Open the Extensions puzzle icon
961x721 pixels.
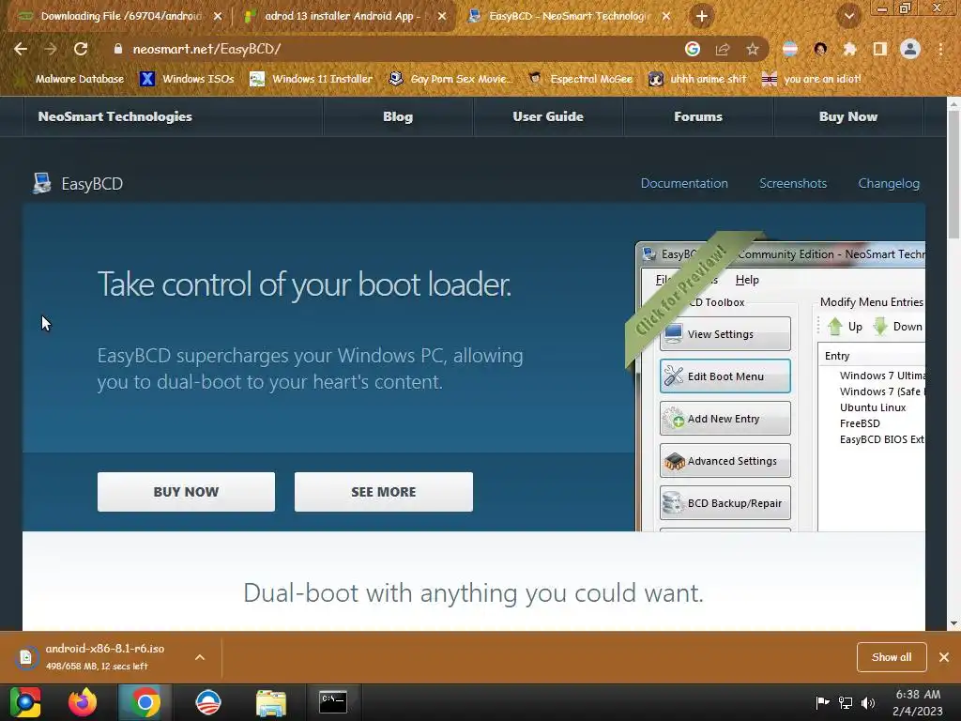(849, 49)
